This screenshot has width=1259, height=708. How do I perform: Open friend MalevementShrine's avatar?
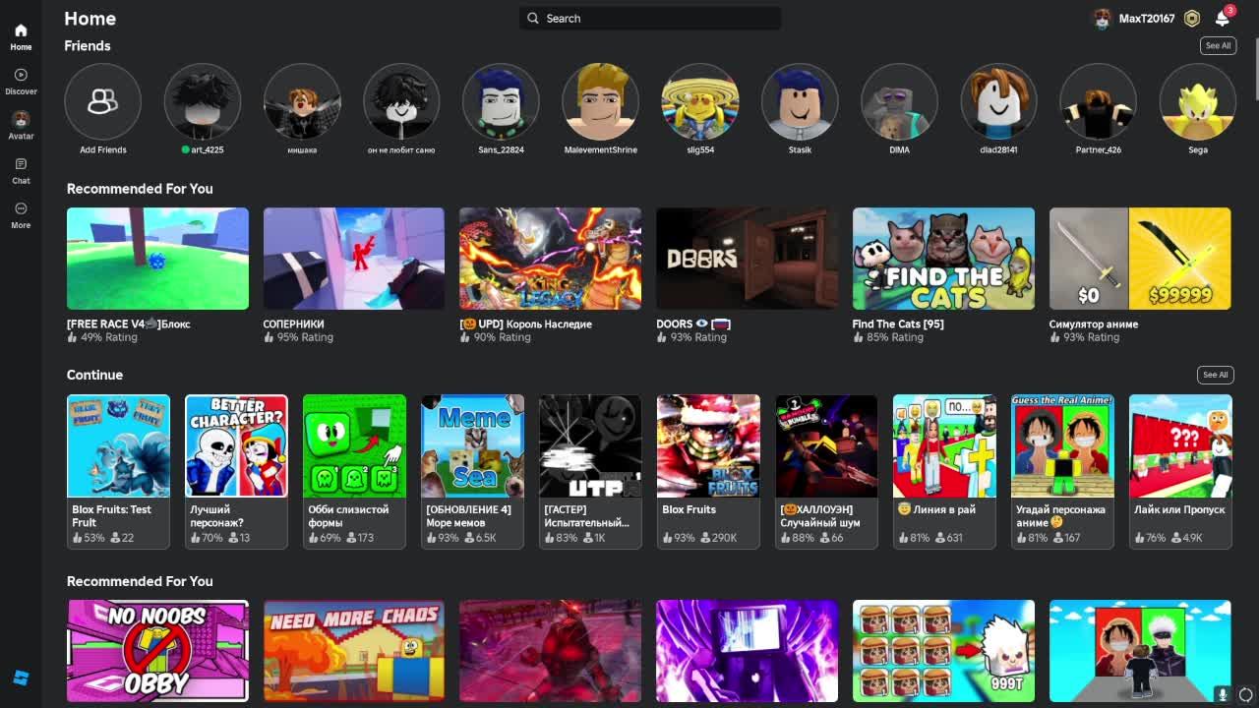[600, 101]
